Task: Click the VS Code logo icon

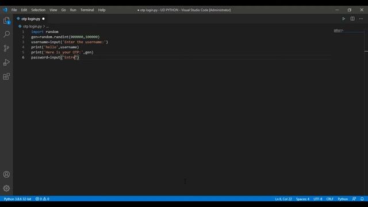Action: tap(5, 10)
